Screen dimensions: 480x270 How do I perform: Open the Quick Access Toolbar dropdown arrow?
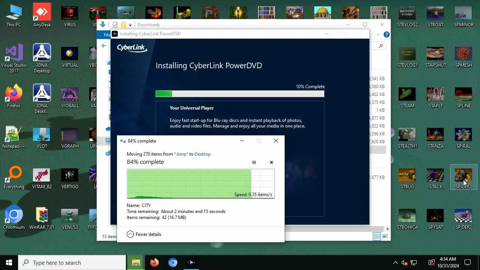(130, 25)
